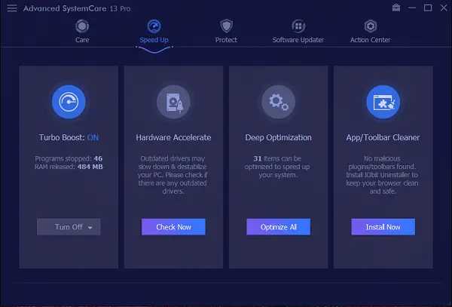The image size is (452, 307).
Task: Open the toolbox briefcase icon
Action: [396, 8]
